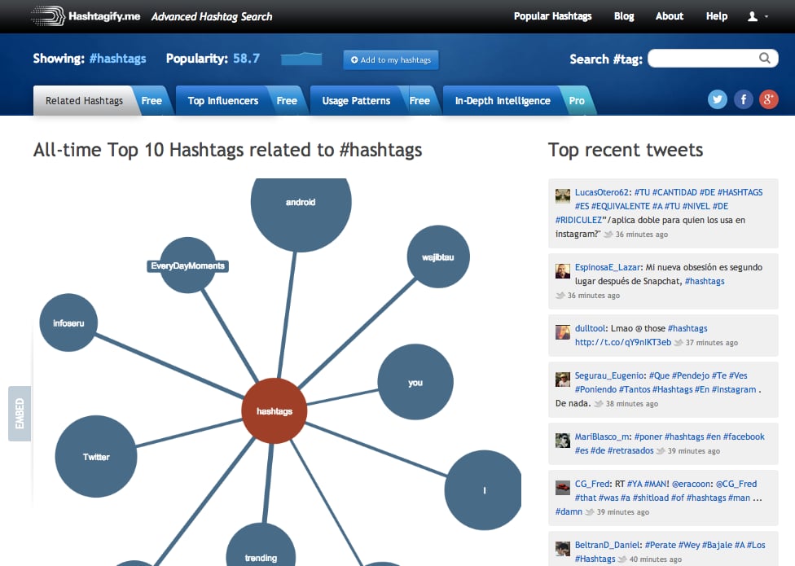Open the Help menu item
The width and height of the screenshot is (795, 566).
[717, 16]
